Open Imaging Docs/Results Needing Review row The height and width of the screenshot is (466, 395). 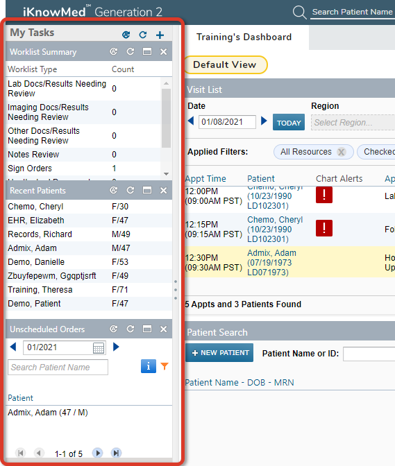pos(83,112)
